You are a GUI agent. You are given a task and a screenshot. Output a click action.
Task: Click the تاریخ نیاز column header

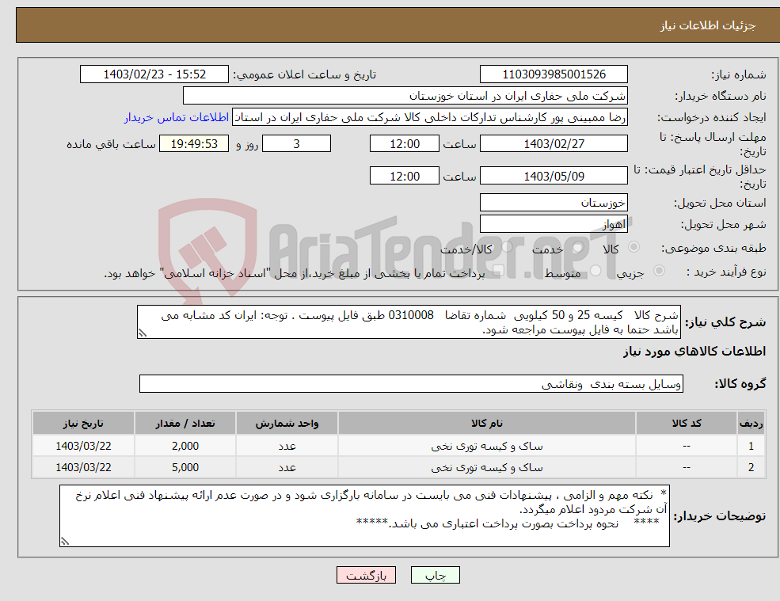[84, 423]
